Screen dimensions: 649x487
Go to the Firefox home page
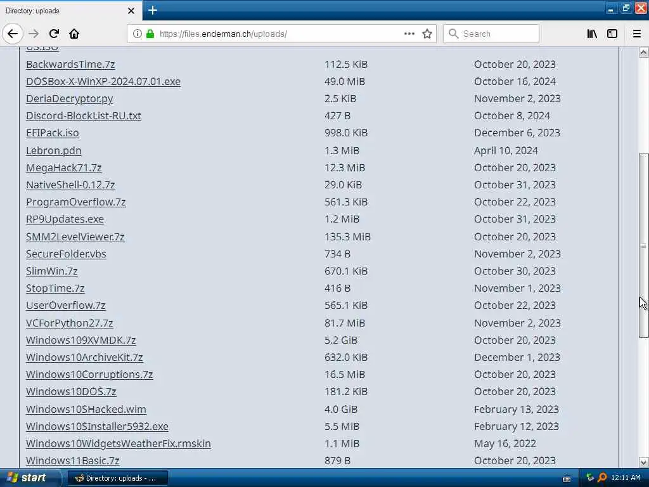click(x=74, y=34)
